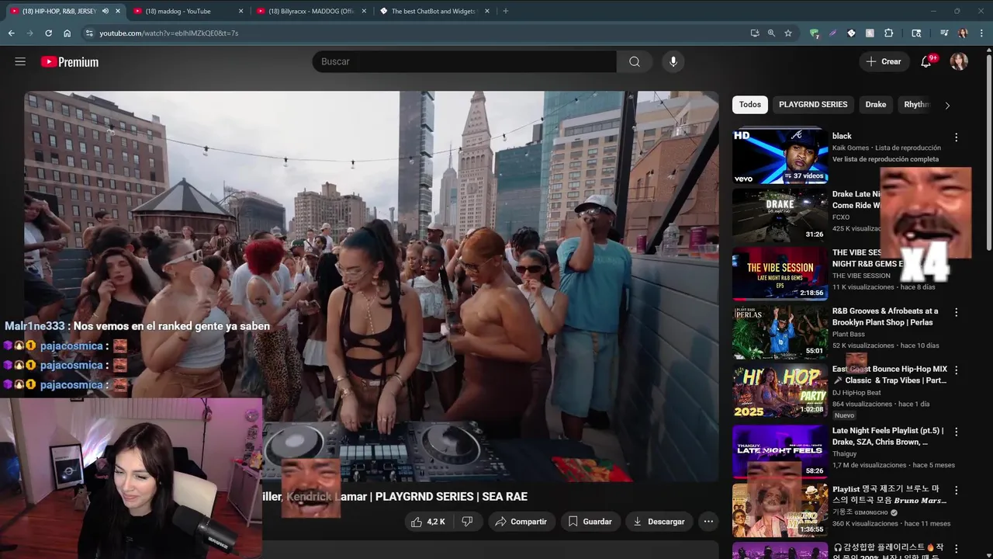Click the Descargar button

point(659,522)
